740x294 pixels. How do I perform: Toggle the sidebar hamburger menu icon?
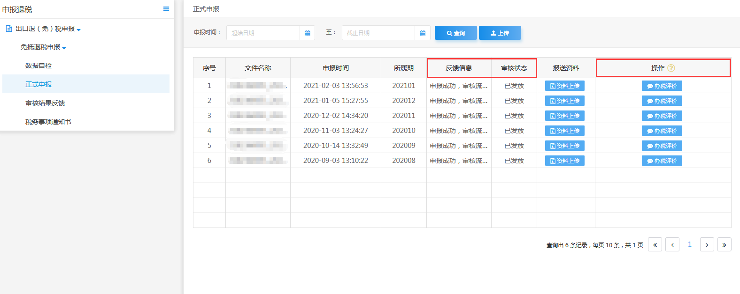coord(166,9)
